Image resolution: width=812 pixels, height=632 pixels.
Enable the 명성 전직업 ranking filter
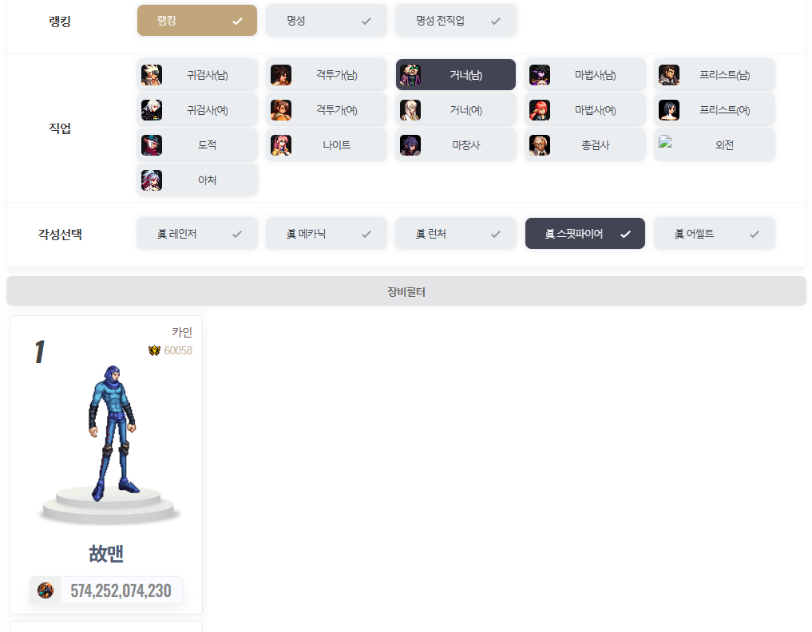click(x=455, y=21)
